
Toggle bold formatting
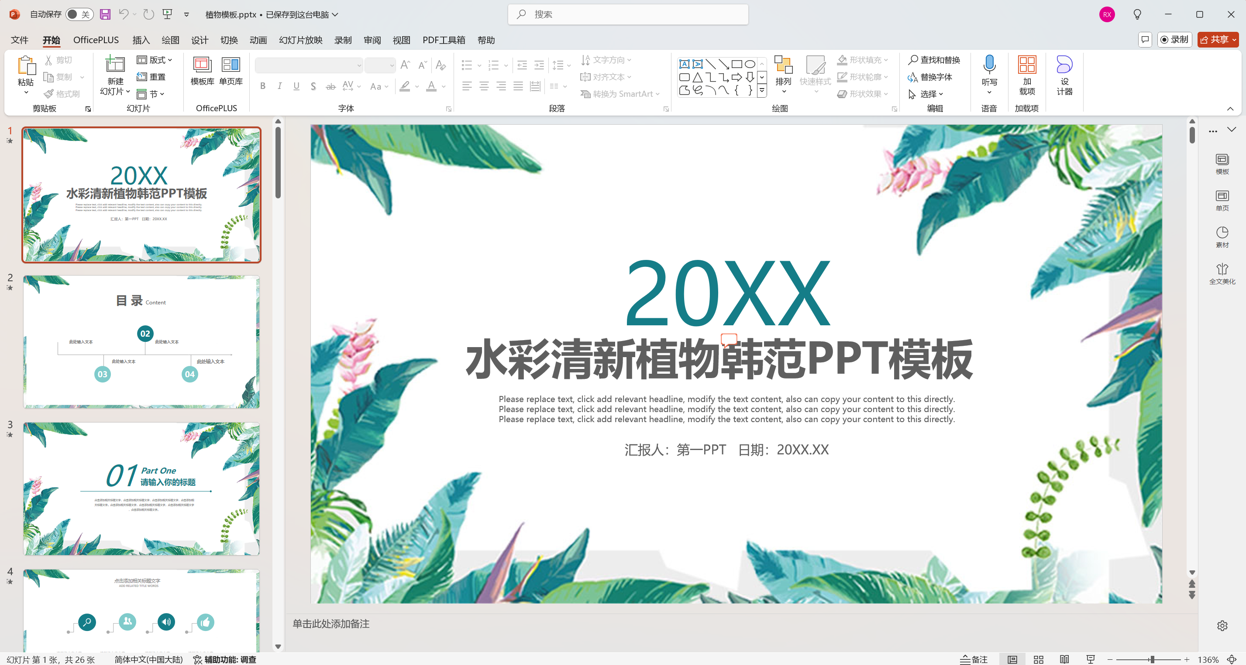263,86
